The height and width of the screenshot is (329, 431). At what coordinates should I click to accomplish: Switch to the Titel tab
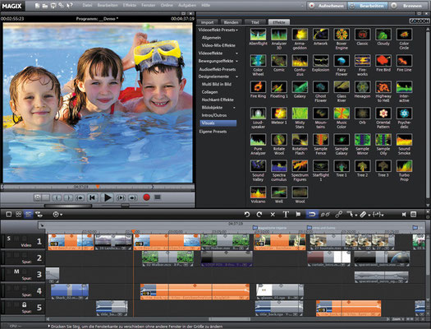(x=255, y=22)
